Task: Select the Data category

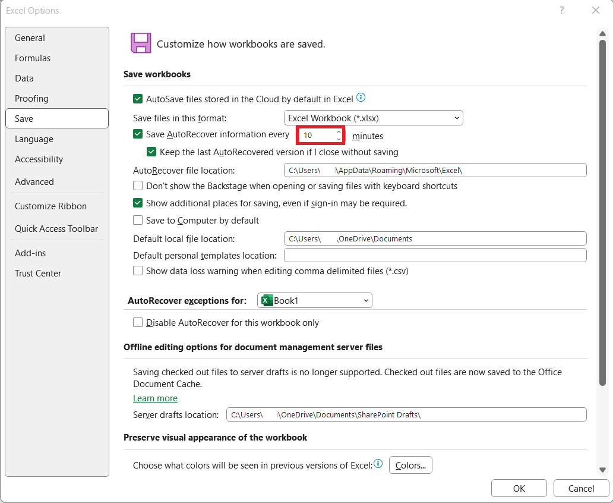Action: click(x=57, y=78)
